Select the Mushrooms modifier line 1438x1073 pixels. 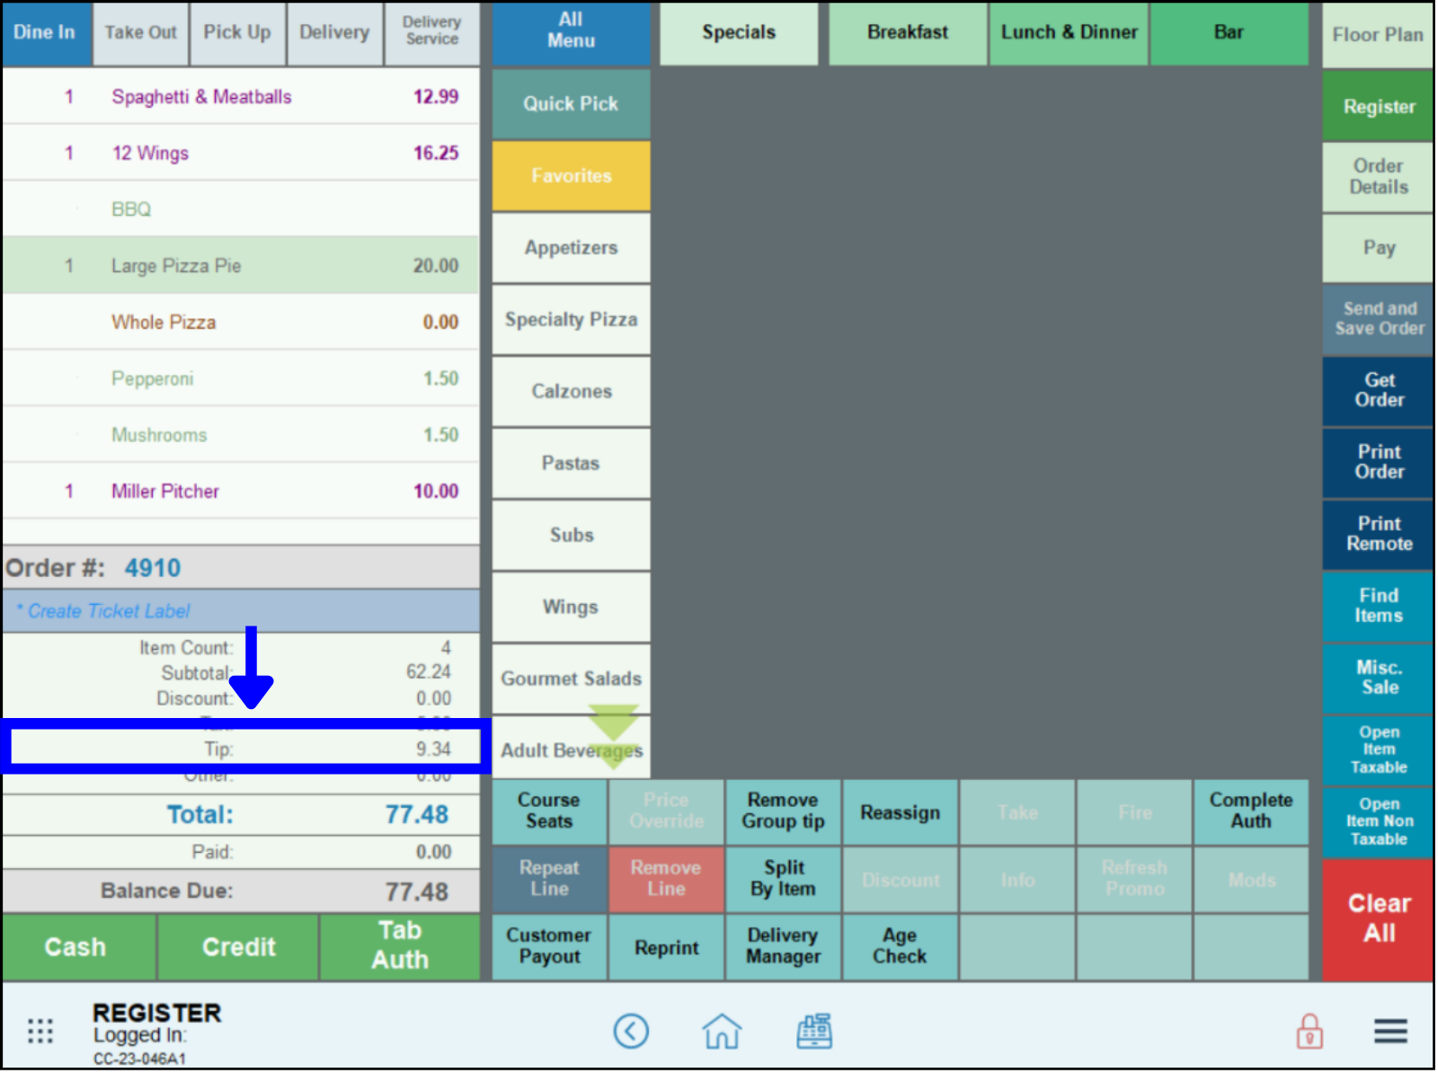point(240,436)
